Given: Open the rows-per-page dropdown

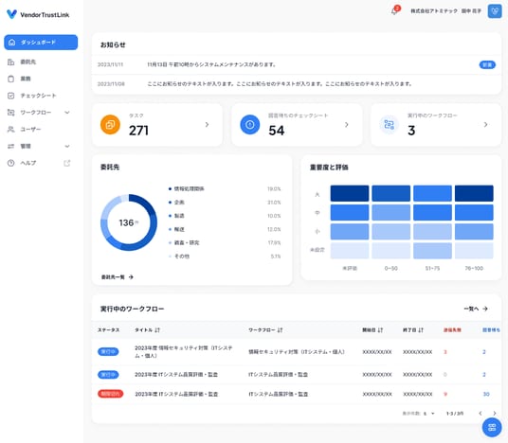Looking at the screenshot, I should click(x=428, y=414).
